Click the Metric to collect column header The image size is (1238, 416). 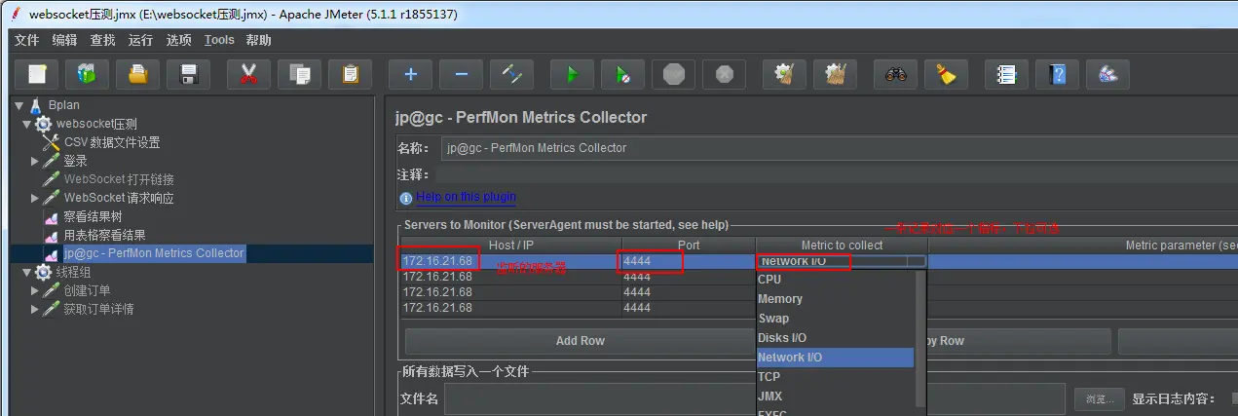point(842,246)
